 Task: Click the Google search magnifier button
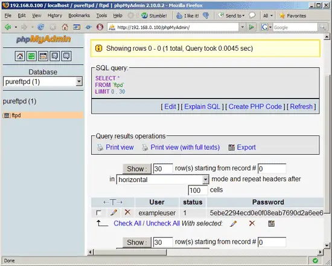(322, 27)
